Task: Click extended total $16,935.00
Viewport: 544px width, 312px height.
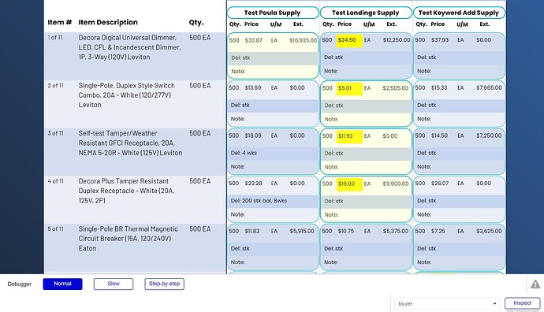Action: (x=304, y=40)
